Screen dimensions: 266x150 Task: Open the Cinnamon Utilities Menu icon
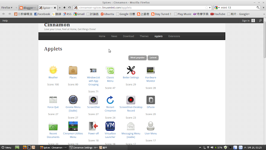click(73, 126)
